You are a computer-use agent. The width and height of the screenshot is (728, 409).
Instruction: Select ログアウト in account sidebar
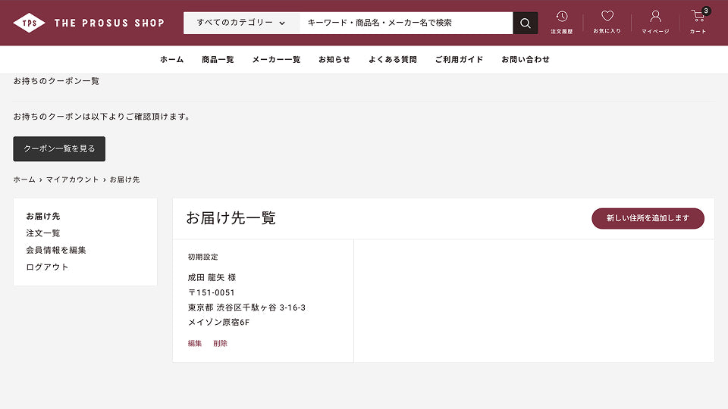47,267
